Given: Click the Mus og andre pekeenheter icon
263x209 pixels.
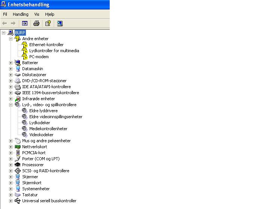Looking at the screenshot, I should click(x=18, y=141).
